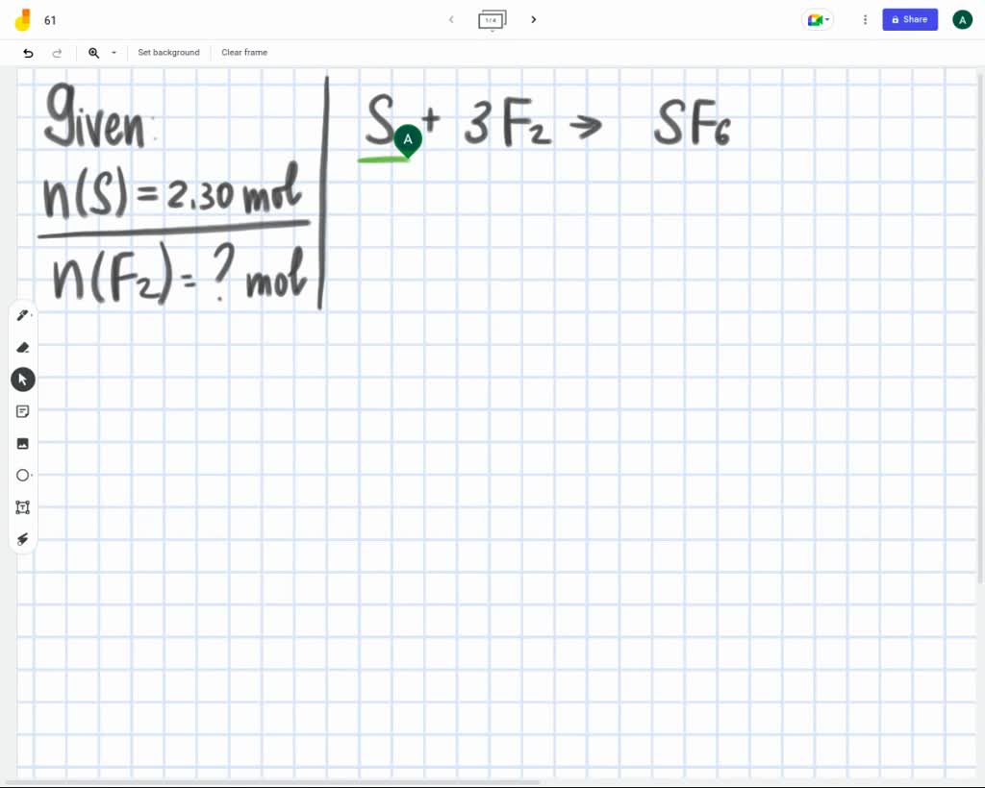The image size is (985, 788).
Task: Insert an image into the frame
Action: pyautogui.click(x=23, y=443)
